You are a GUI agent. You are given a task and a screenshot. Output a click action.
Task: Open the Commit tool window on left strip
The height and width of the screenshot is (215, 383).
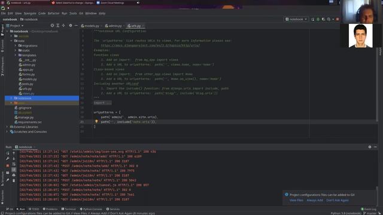coord(2,46)
